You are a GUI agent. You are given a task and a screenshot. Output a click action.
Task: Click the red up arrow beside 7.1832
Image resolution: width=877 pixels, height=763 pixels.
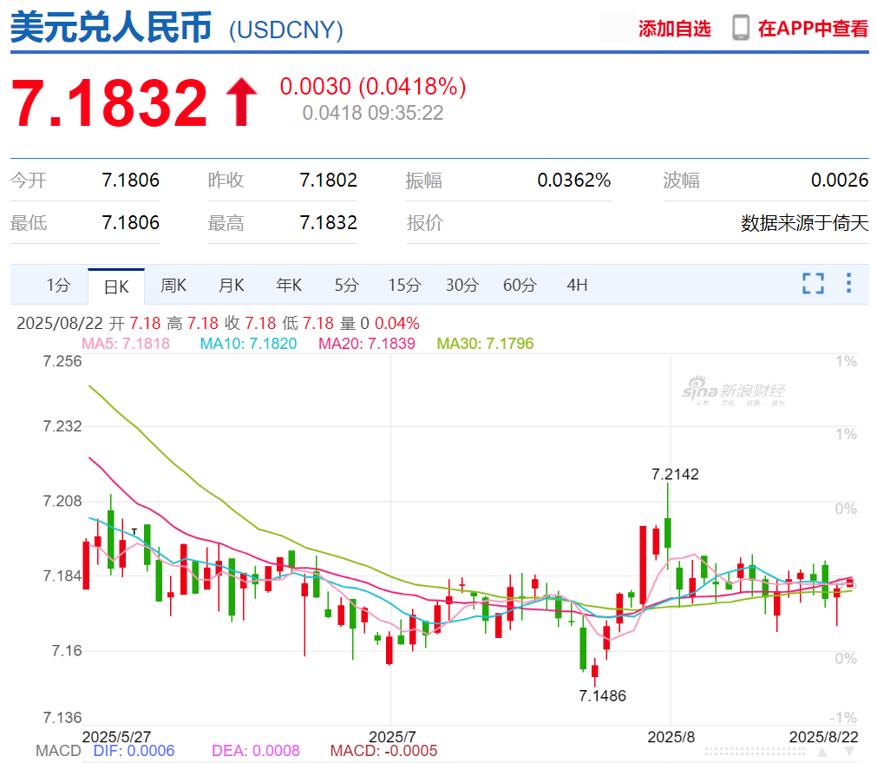pyautogui.click(x=241, y=102)
